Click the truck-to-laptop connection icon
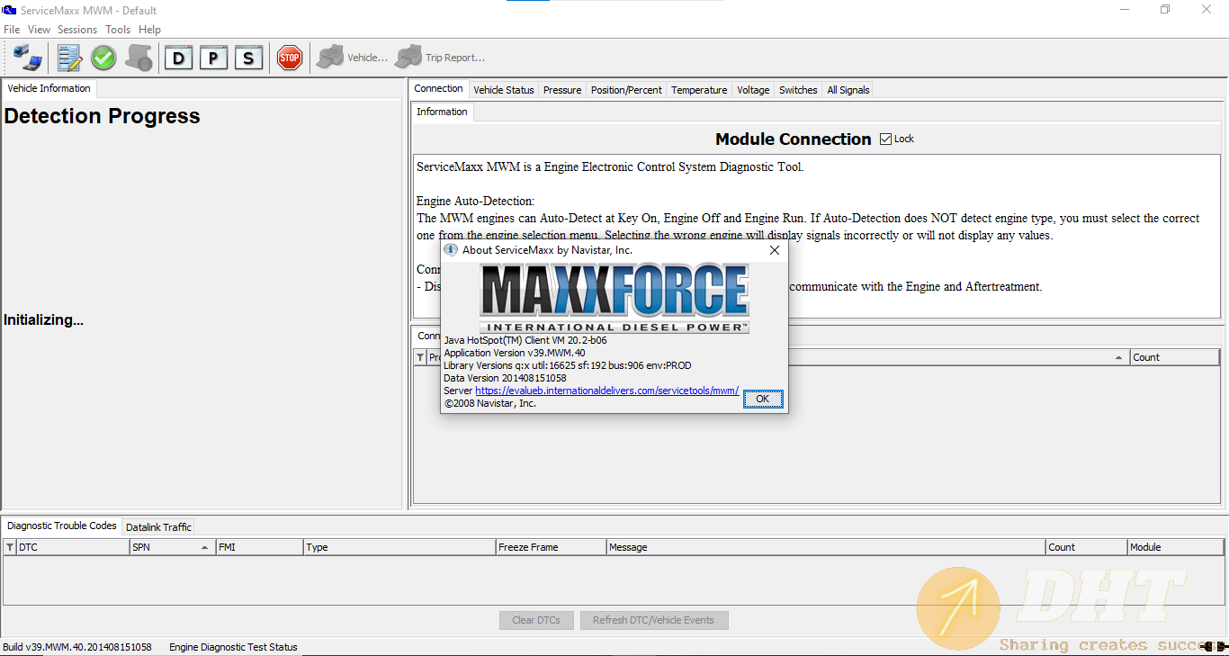1229x656 pixels. (27, 58)
